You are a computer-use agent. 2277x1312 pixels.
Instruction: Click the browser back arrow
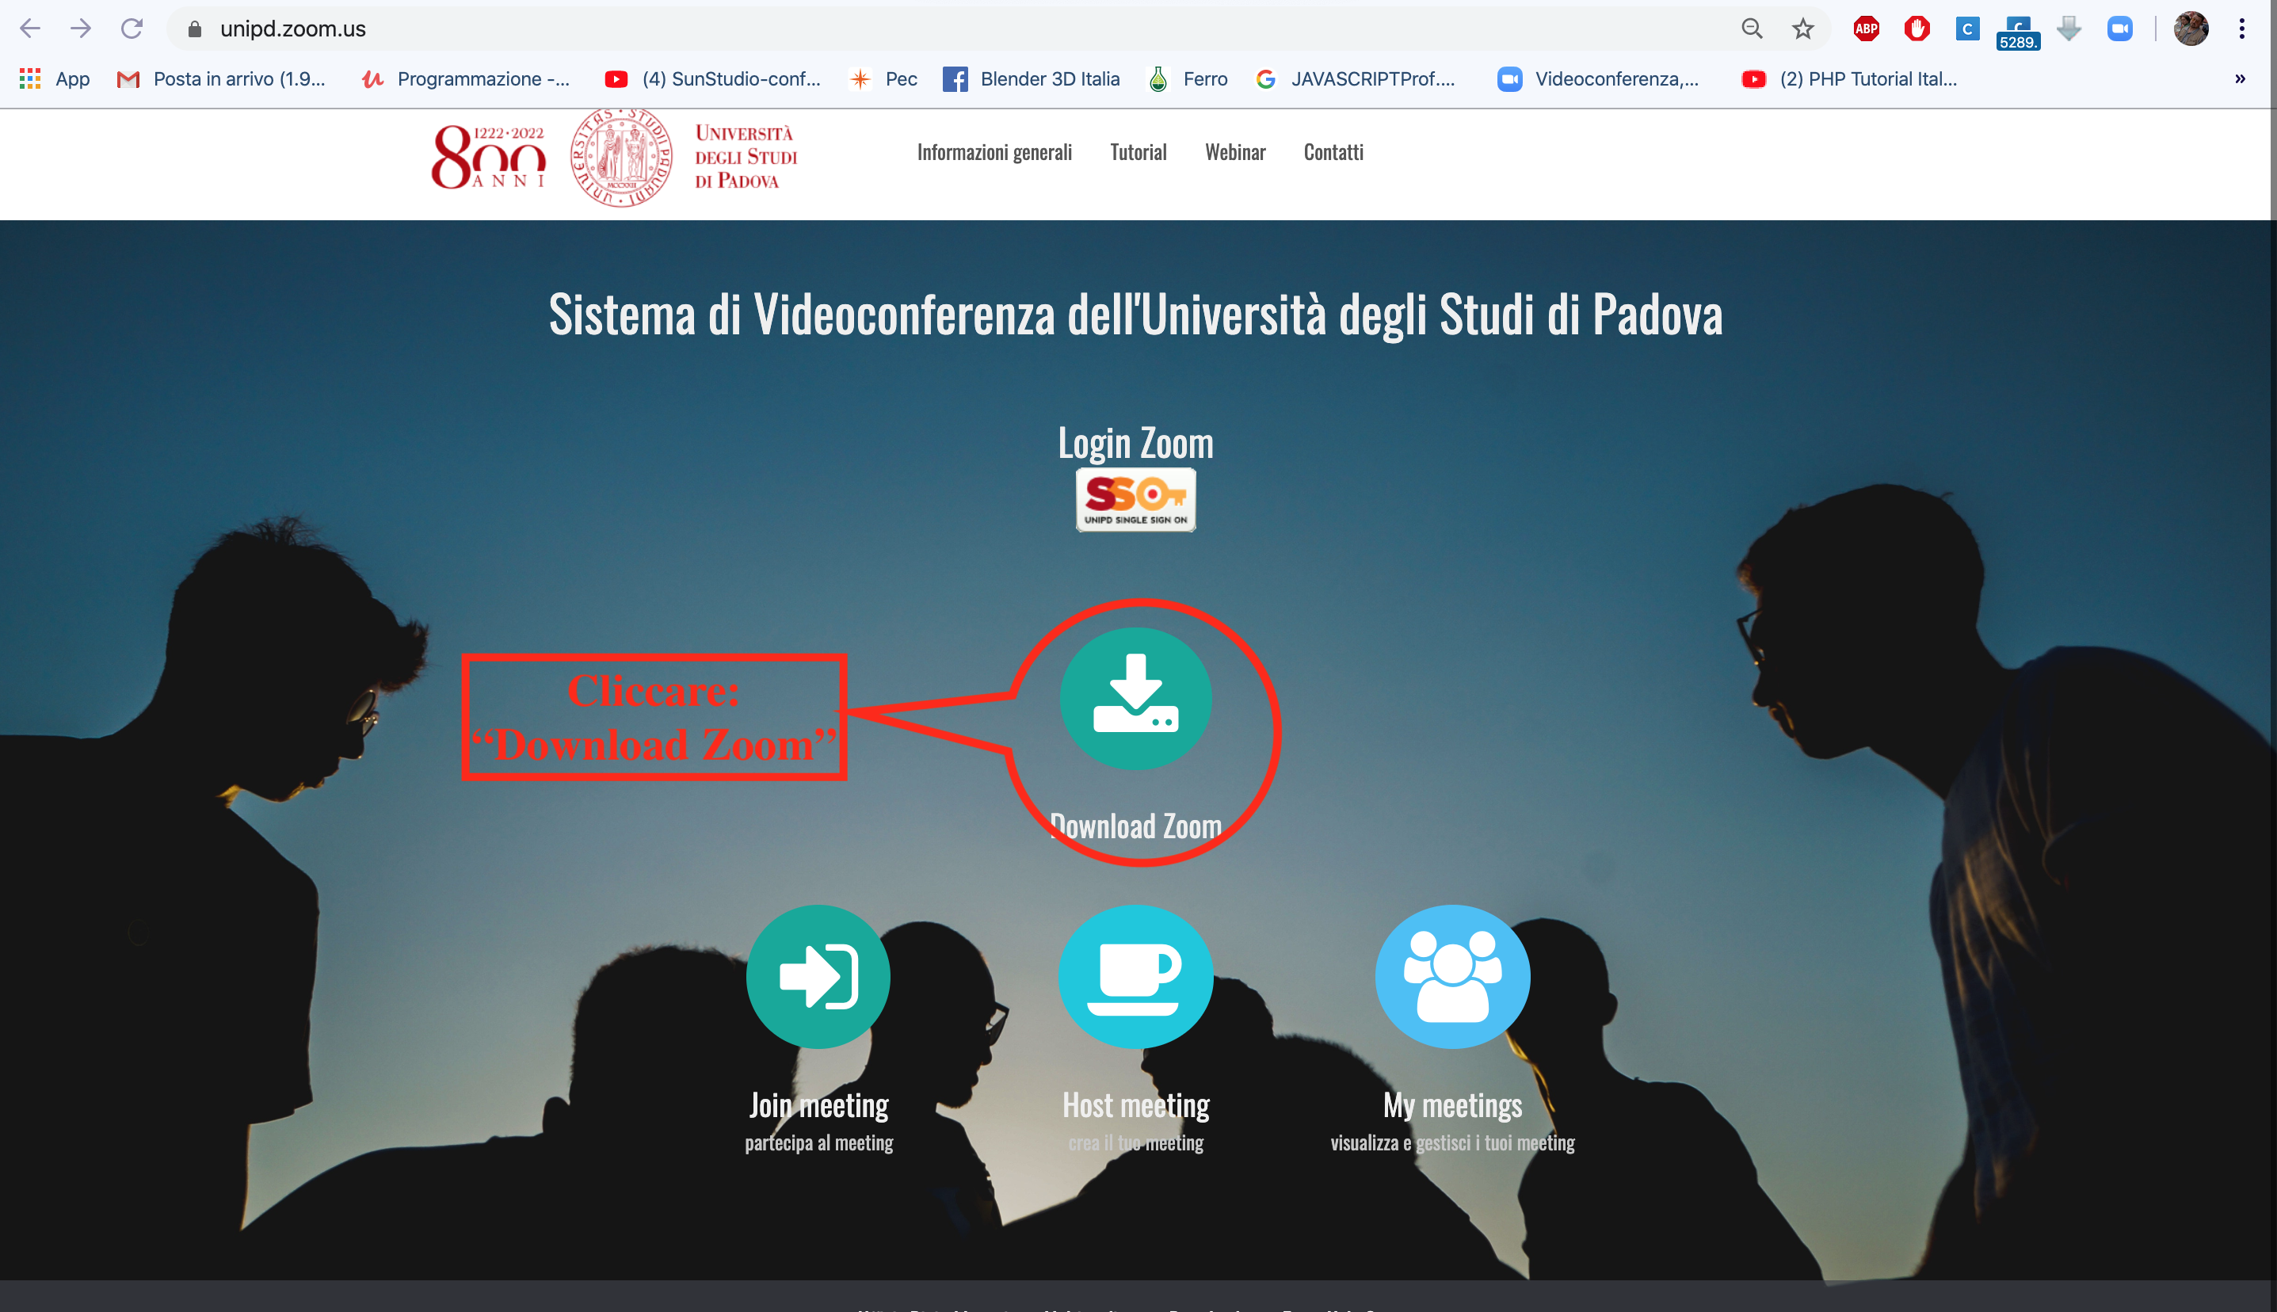click(x=30, y=29)
